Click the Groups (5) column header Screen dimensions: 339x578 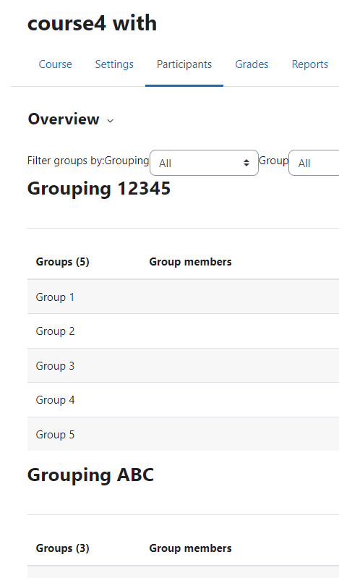click(63, 262)
